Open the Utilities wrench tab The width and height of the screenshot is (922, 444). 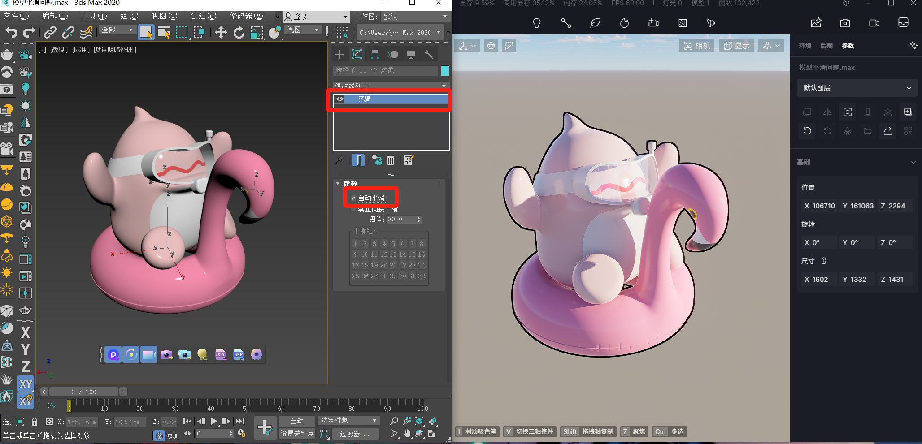coord(429,55)
